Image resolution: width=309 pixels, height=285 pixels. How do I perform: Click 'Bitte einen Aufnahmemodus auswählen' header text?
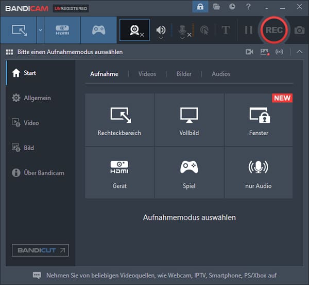[70, 52]
